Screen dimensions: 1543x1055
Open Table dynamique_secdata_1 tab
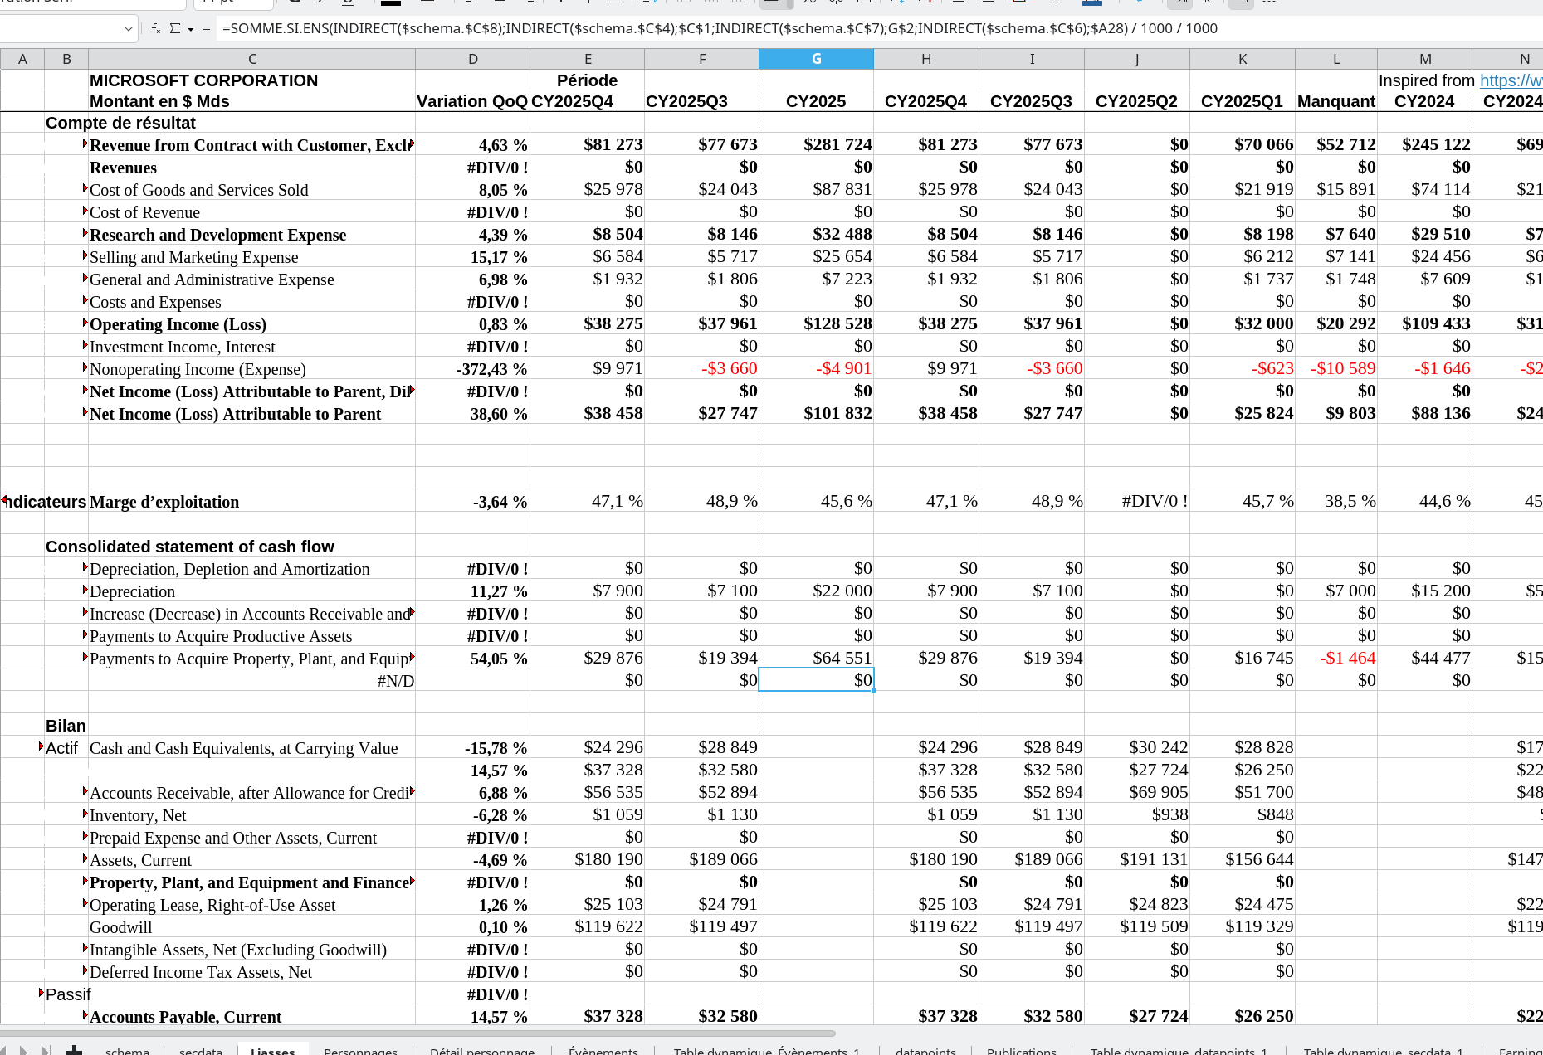(1384, 1050)
